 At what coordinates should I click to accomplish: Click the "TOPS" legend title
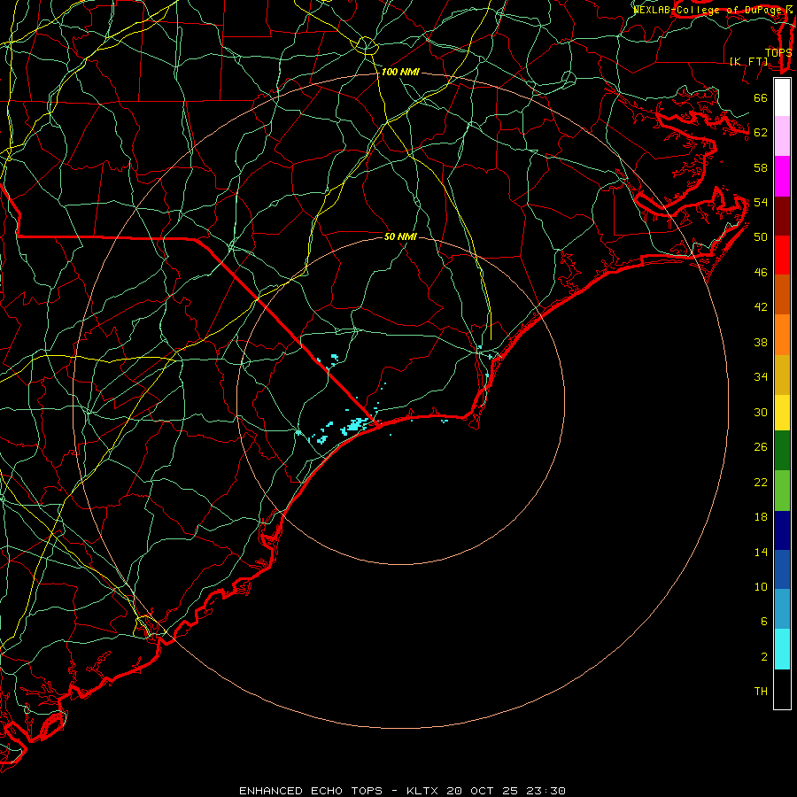[x=778, y=52]
